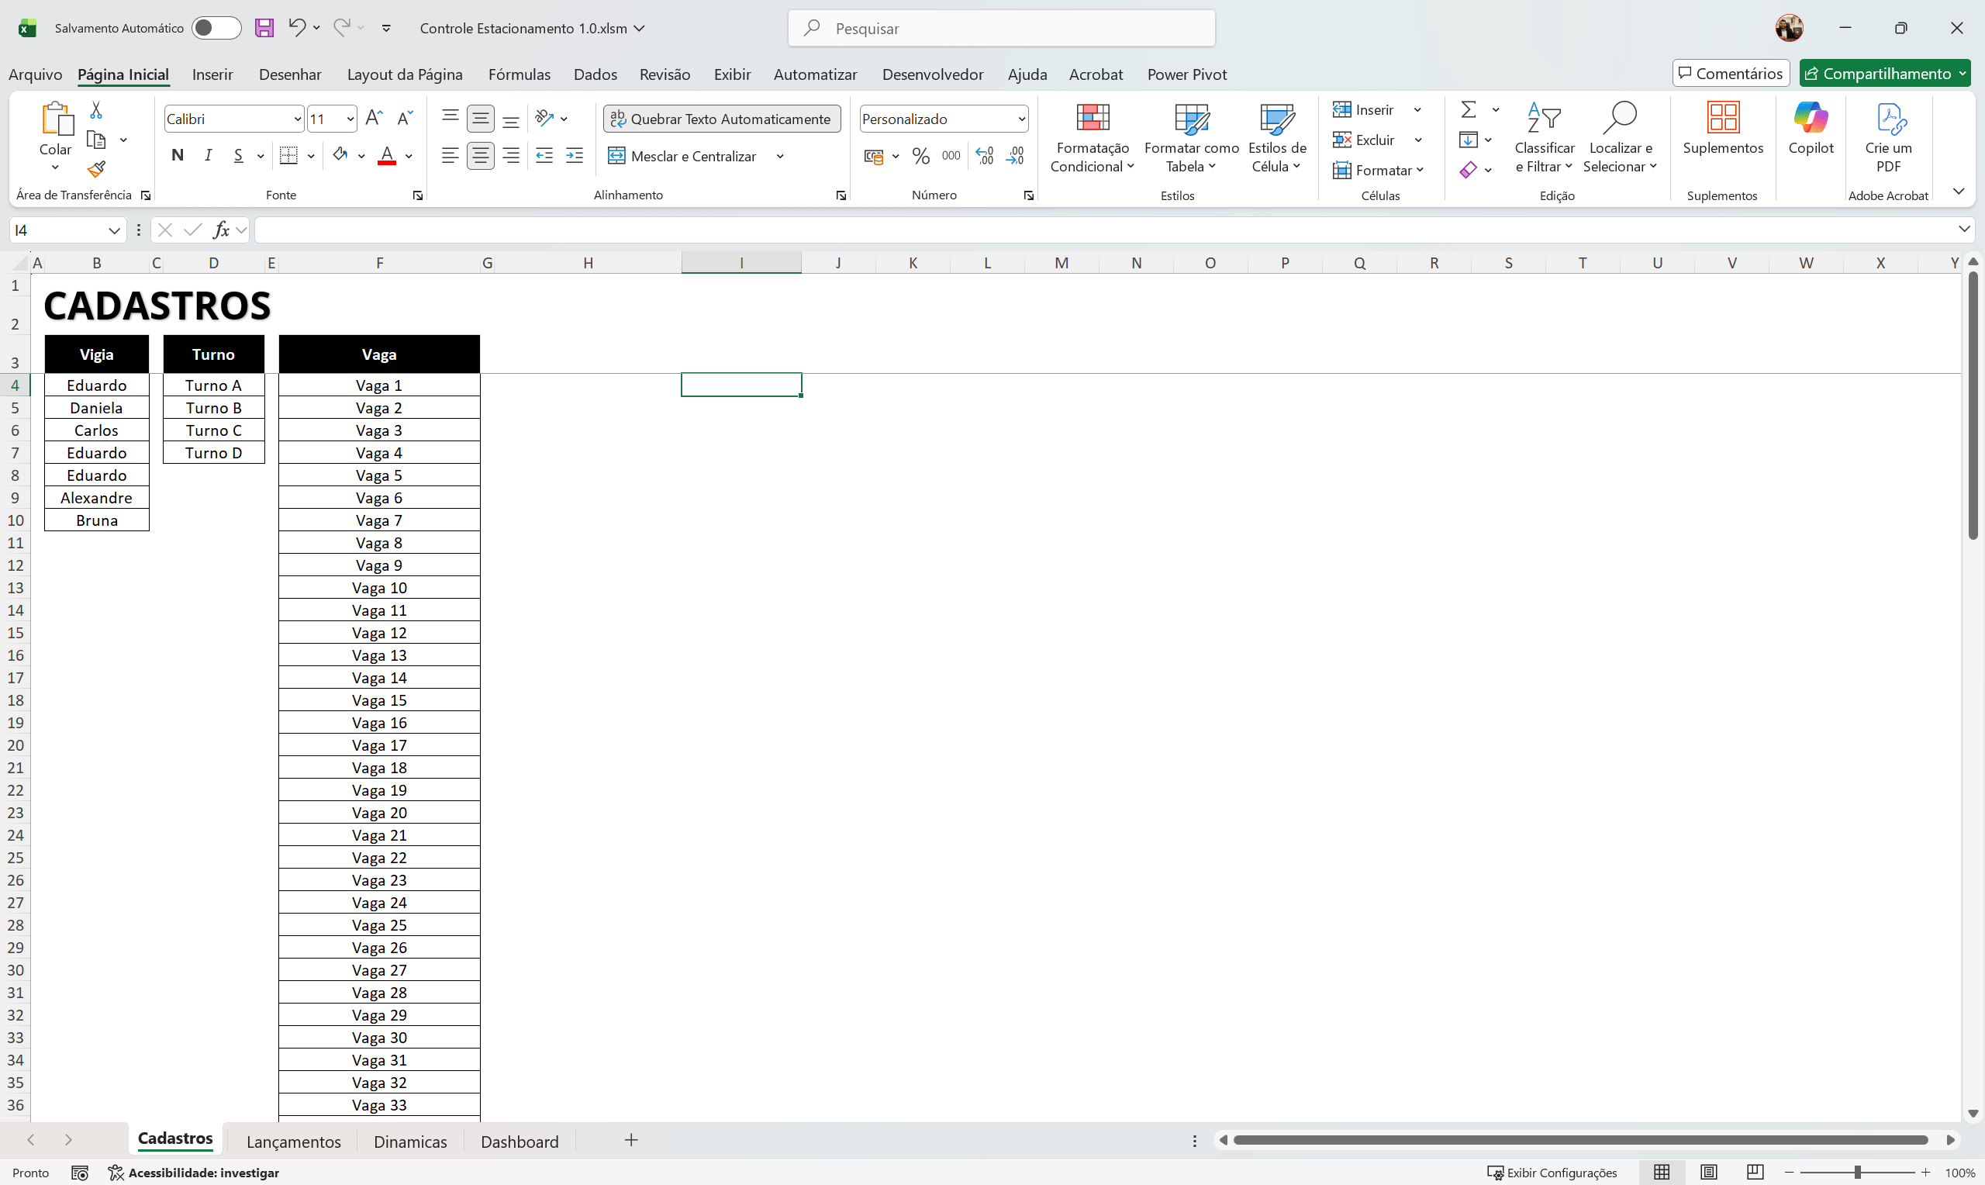Image resolution: width=1985 pixels, height=1185 pixels.
Task: Click the increase font size icon
Action: point(374,118)
